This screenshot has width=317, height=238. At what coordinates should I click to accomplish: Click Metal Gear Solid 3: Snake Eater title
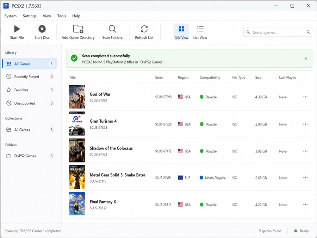point(117,175)
